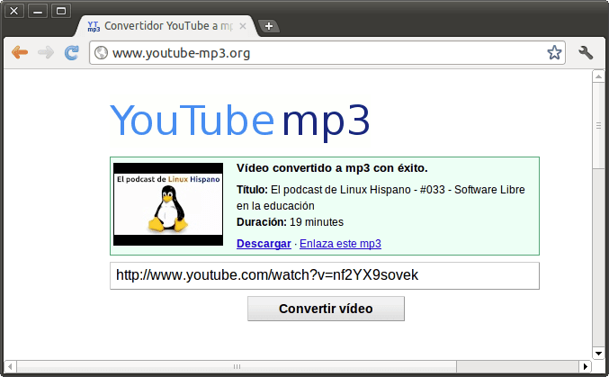Click the 'Duración: 19 minutes' text

click(291, 222)
